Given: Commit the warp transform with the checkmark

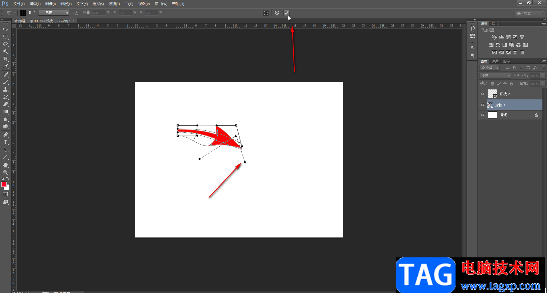Looking at the screenshot, I should click(x=286, y=13).
